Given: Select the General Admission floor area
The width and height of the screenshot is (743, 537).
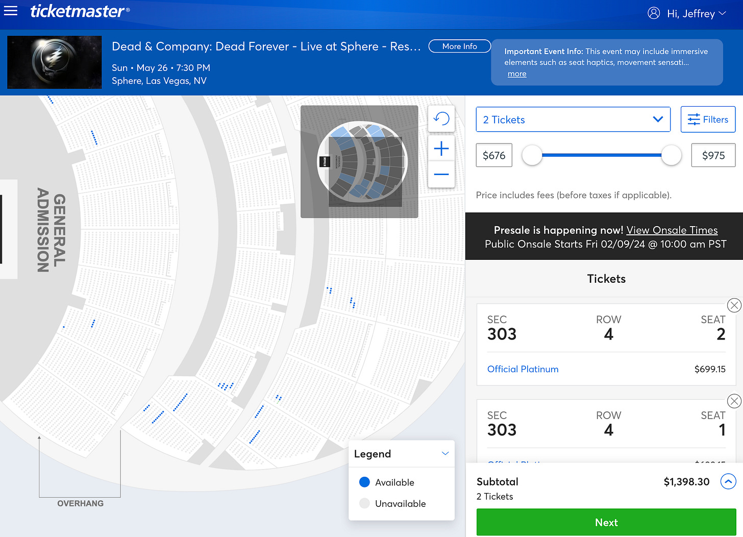Looking at the screenshot, I should pos(51,230).
